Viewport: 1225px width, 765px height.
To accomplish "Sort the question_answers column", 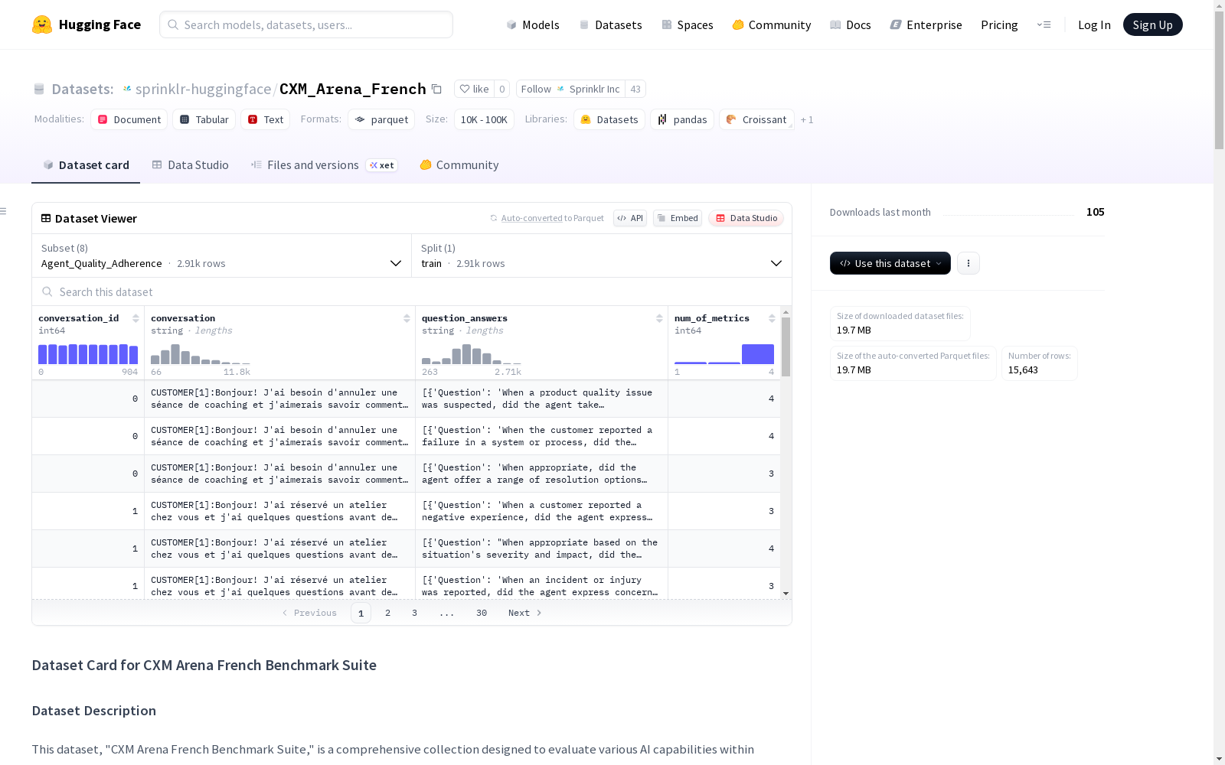I will click(659, 318).
